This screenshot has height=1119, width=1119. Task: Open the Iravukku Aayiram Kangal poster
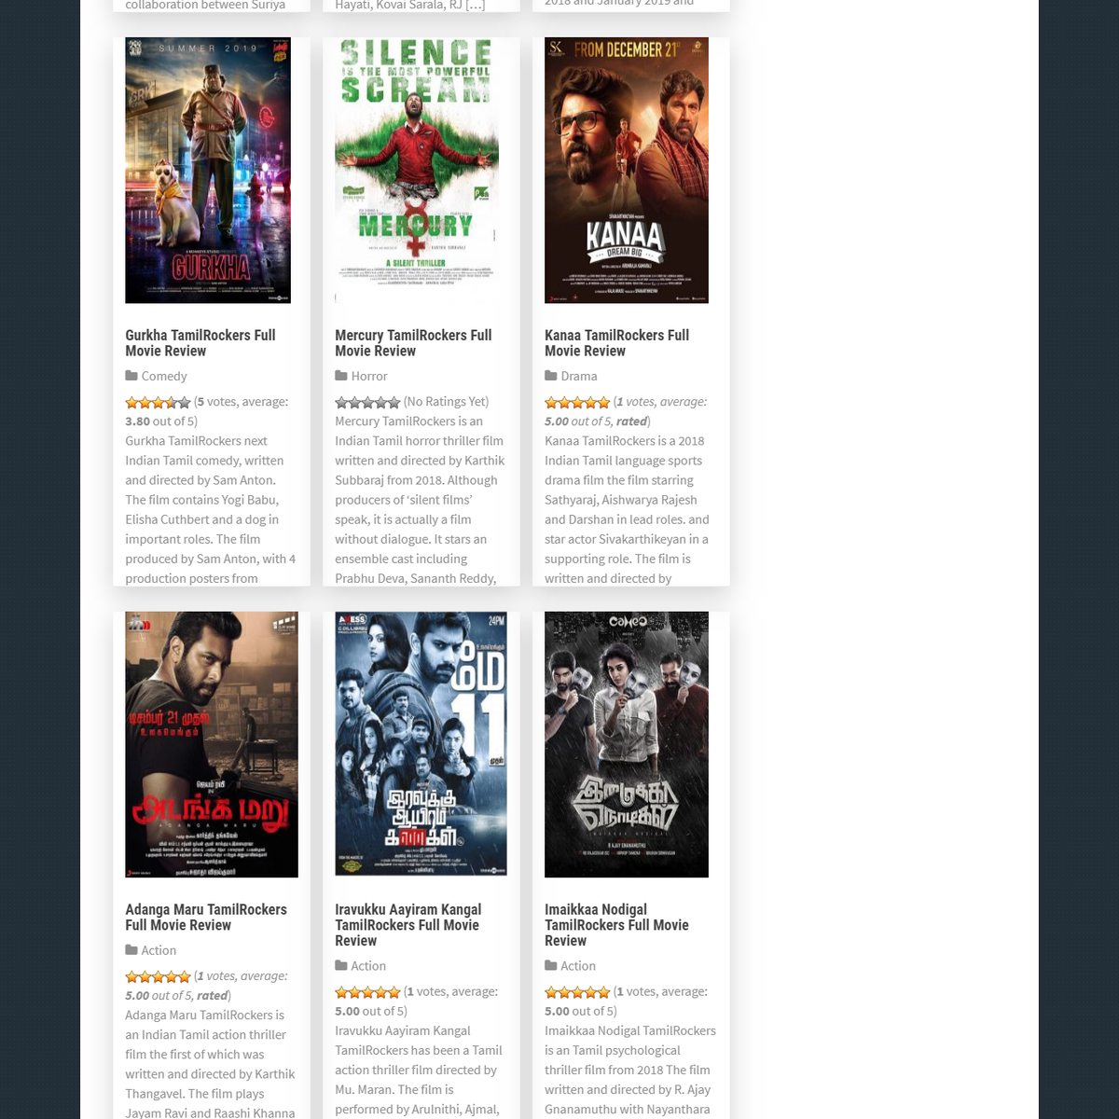pos(421,744)
